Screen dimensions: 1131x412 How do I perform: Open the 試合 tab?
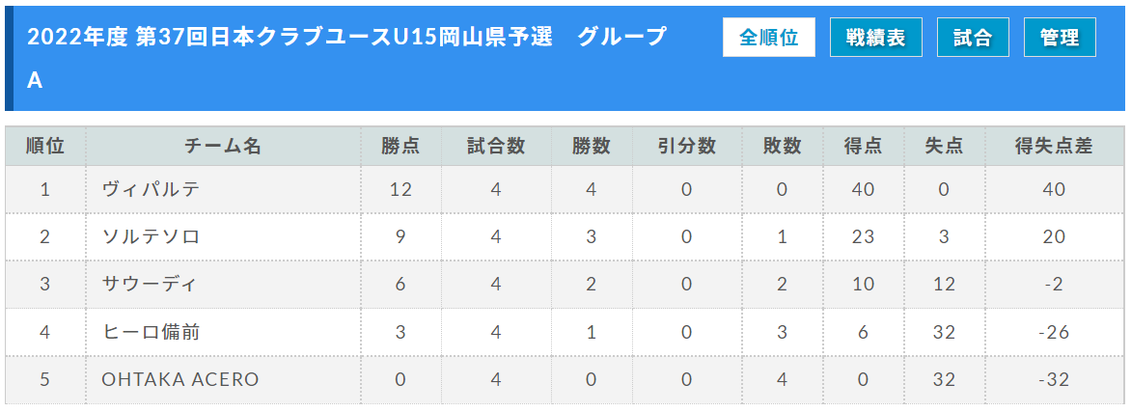pyautogui.click(x=973, y=38)
